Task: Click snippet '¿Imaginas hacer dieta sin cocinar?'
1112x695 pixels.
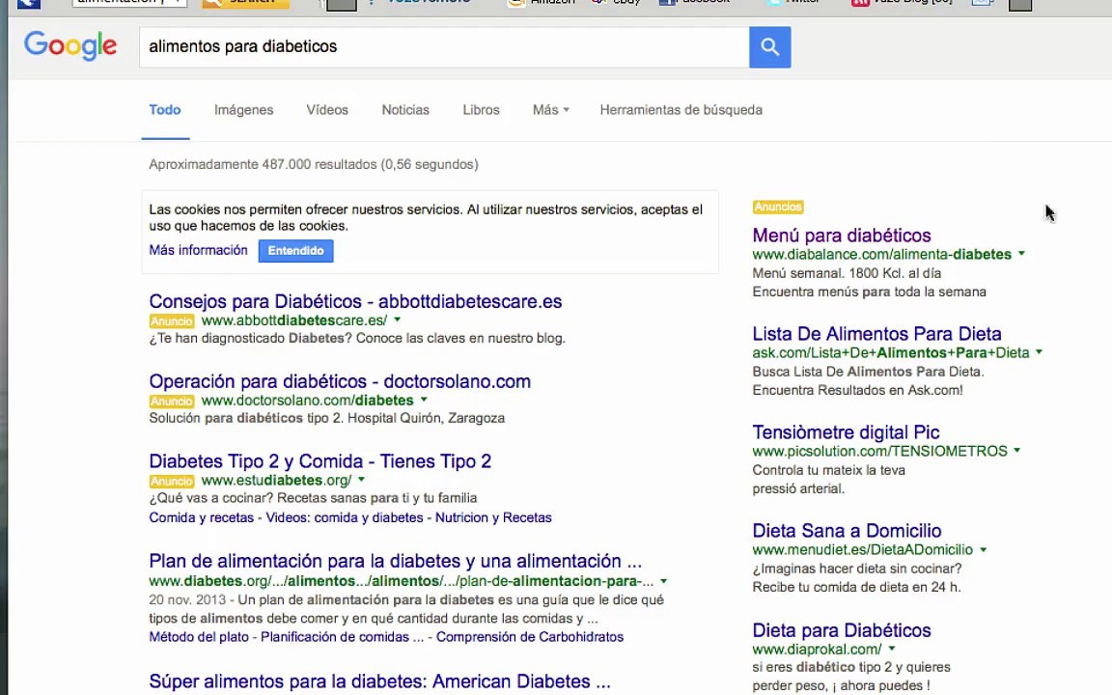Action: coord(857,569)
